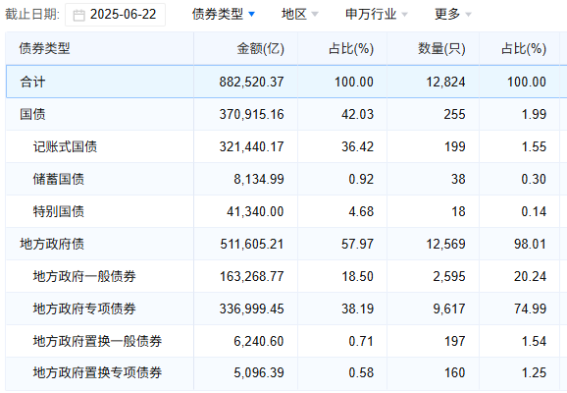
Task: Click the gray arrow beside 更多
Action: coord(468,15)
